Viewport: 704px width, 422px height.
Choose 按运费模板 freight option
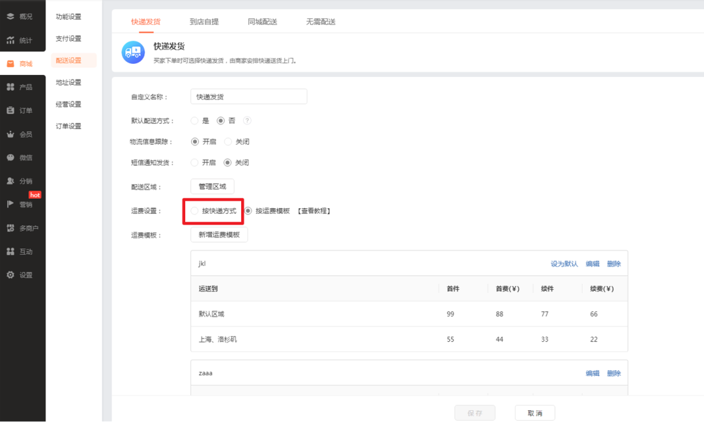coord(248,211)
